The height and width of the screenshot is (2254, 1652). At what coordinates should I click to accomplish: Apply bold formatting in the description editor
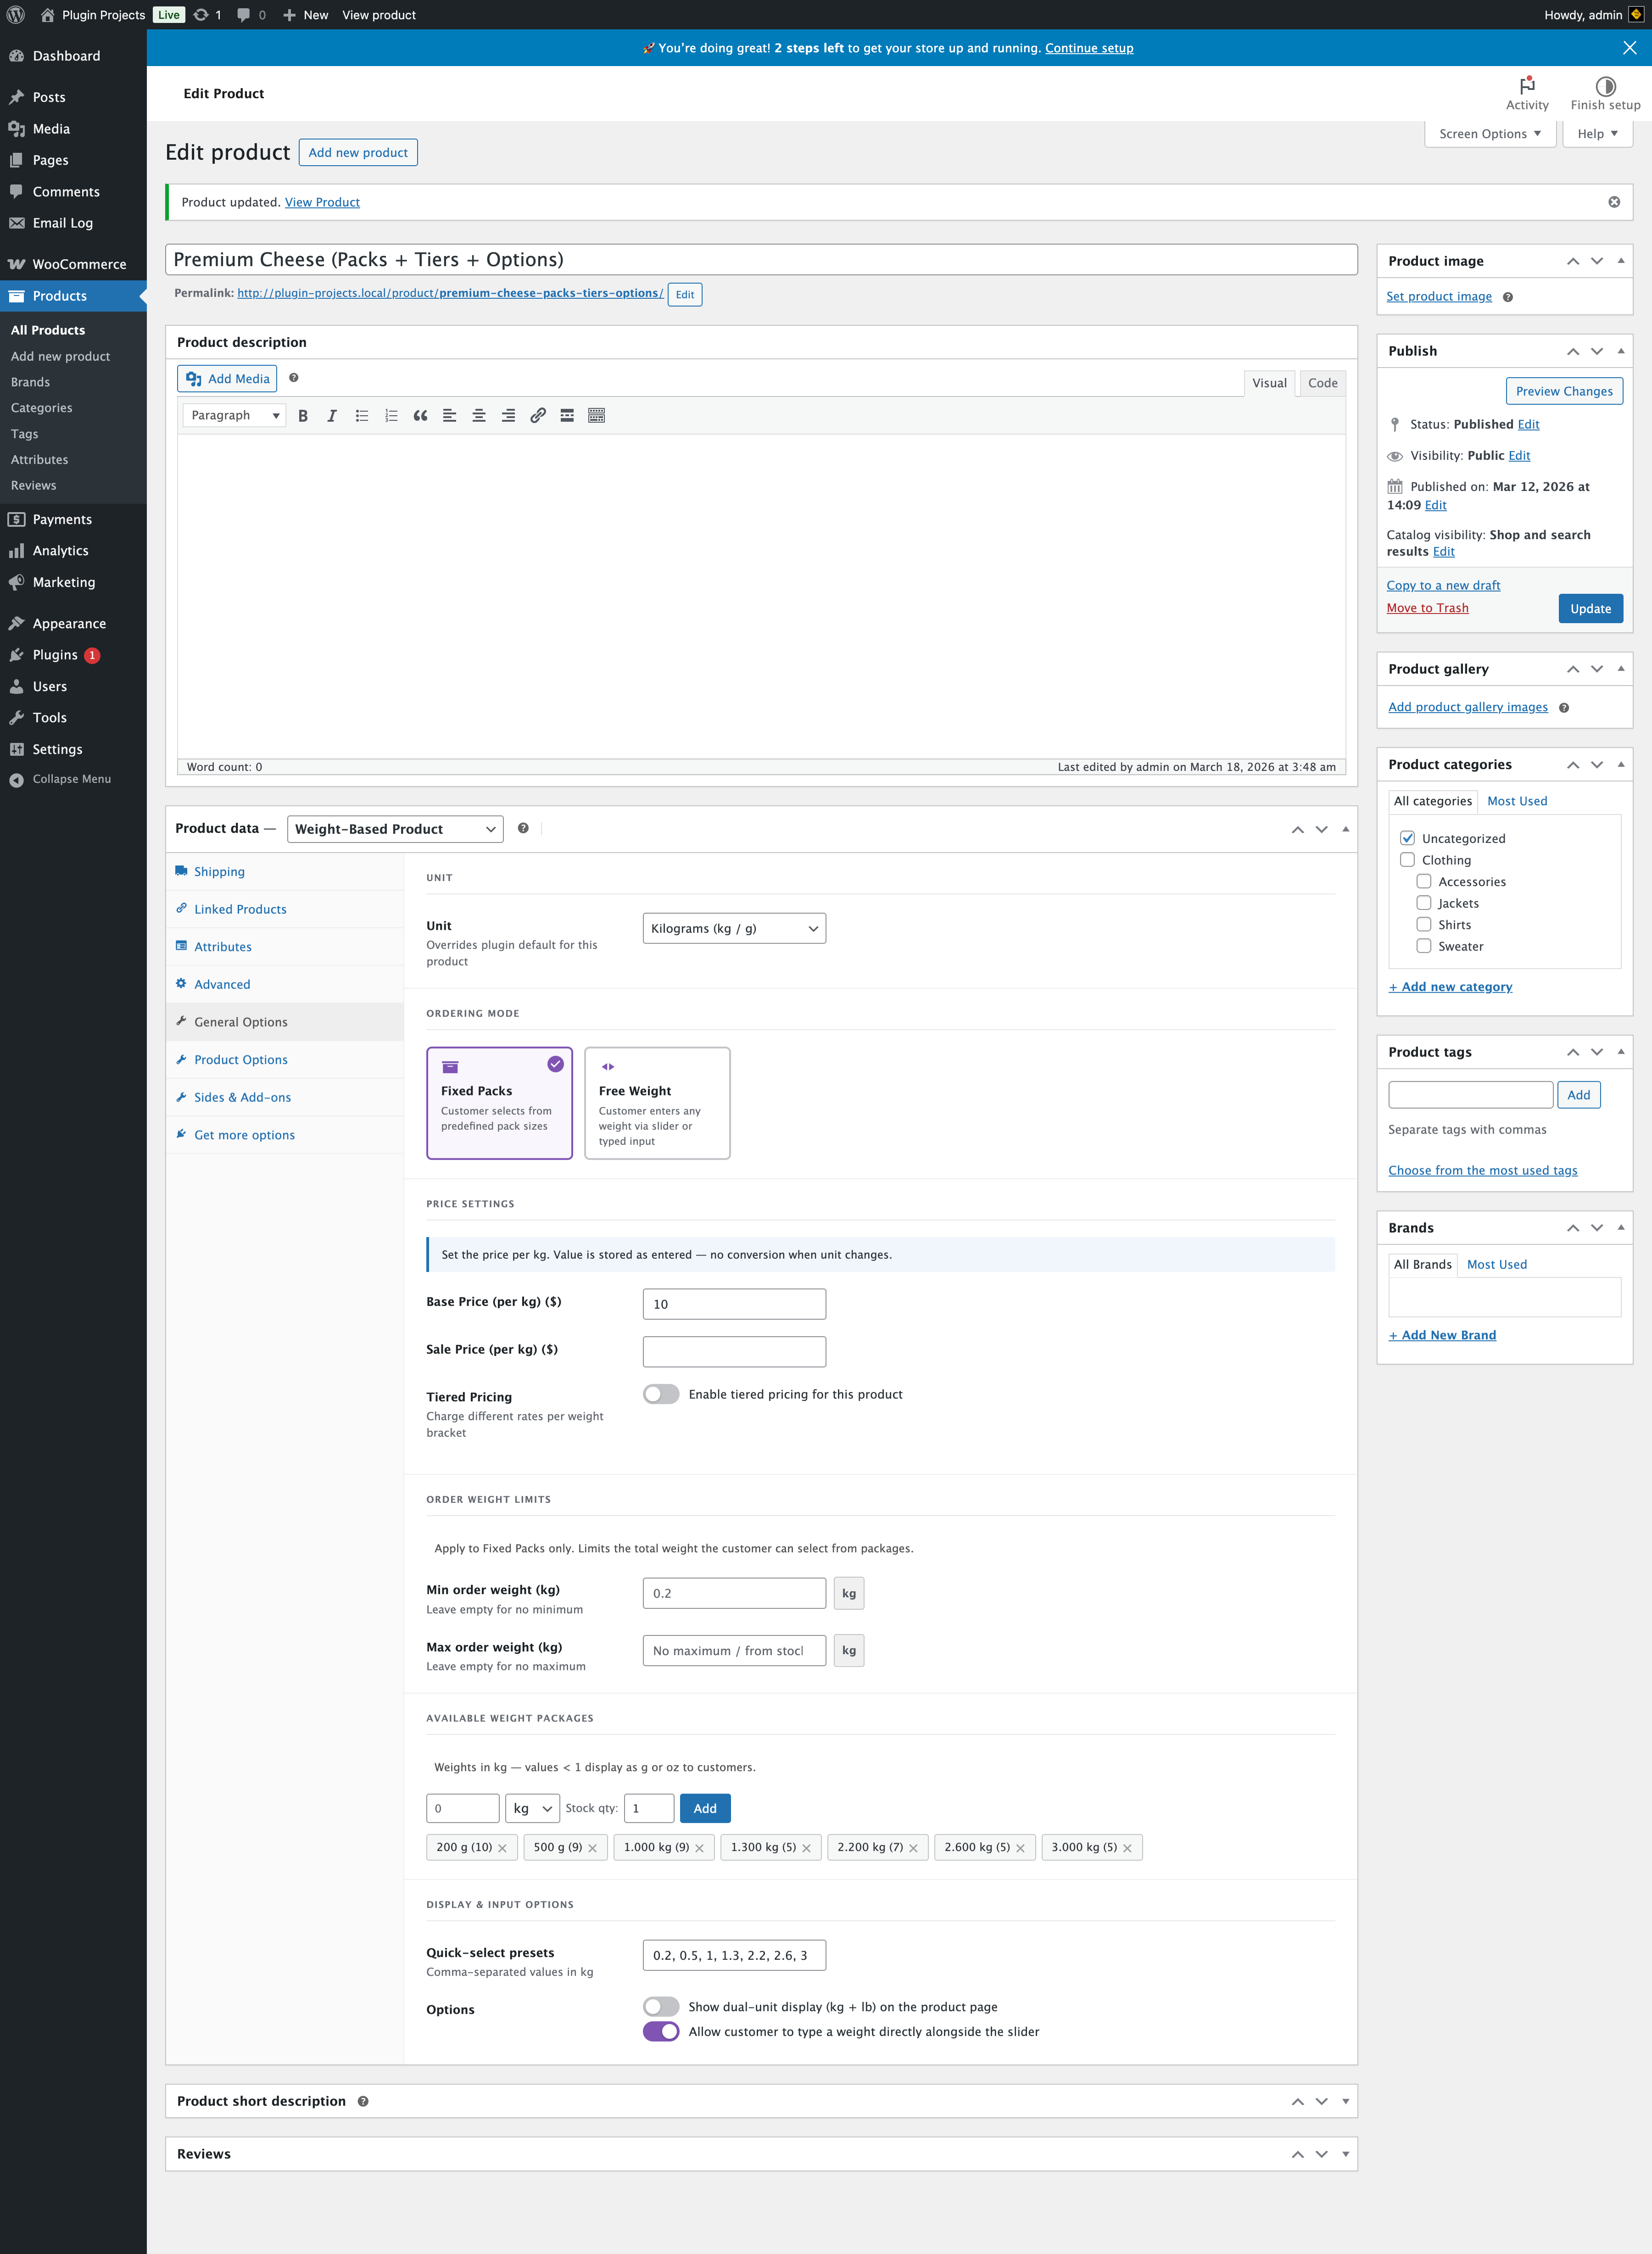tap(303, 415)
